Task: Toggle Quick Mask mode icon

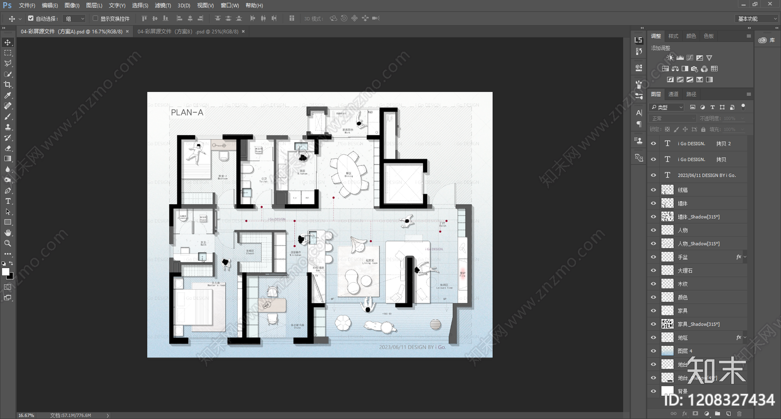Action: (8, 287)
